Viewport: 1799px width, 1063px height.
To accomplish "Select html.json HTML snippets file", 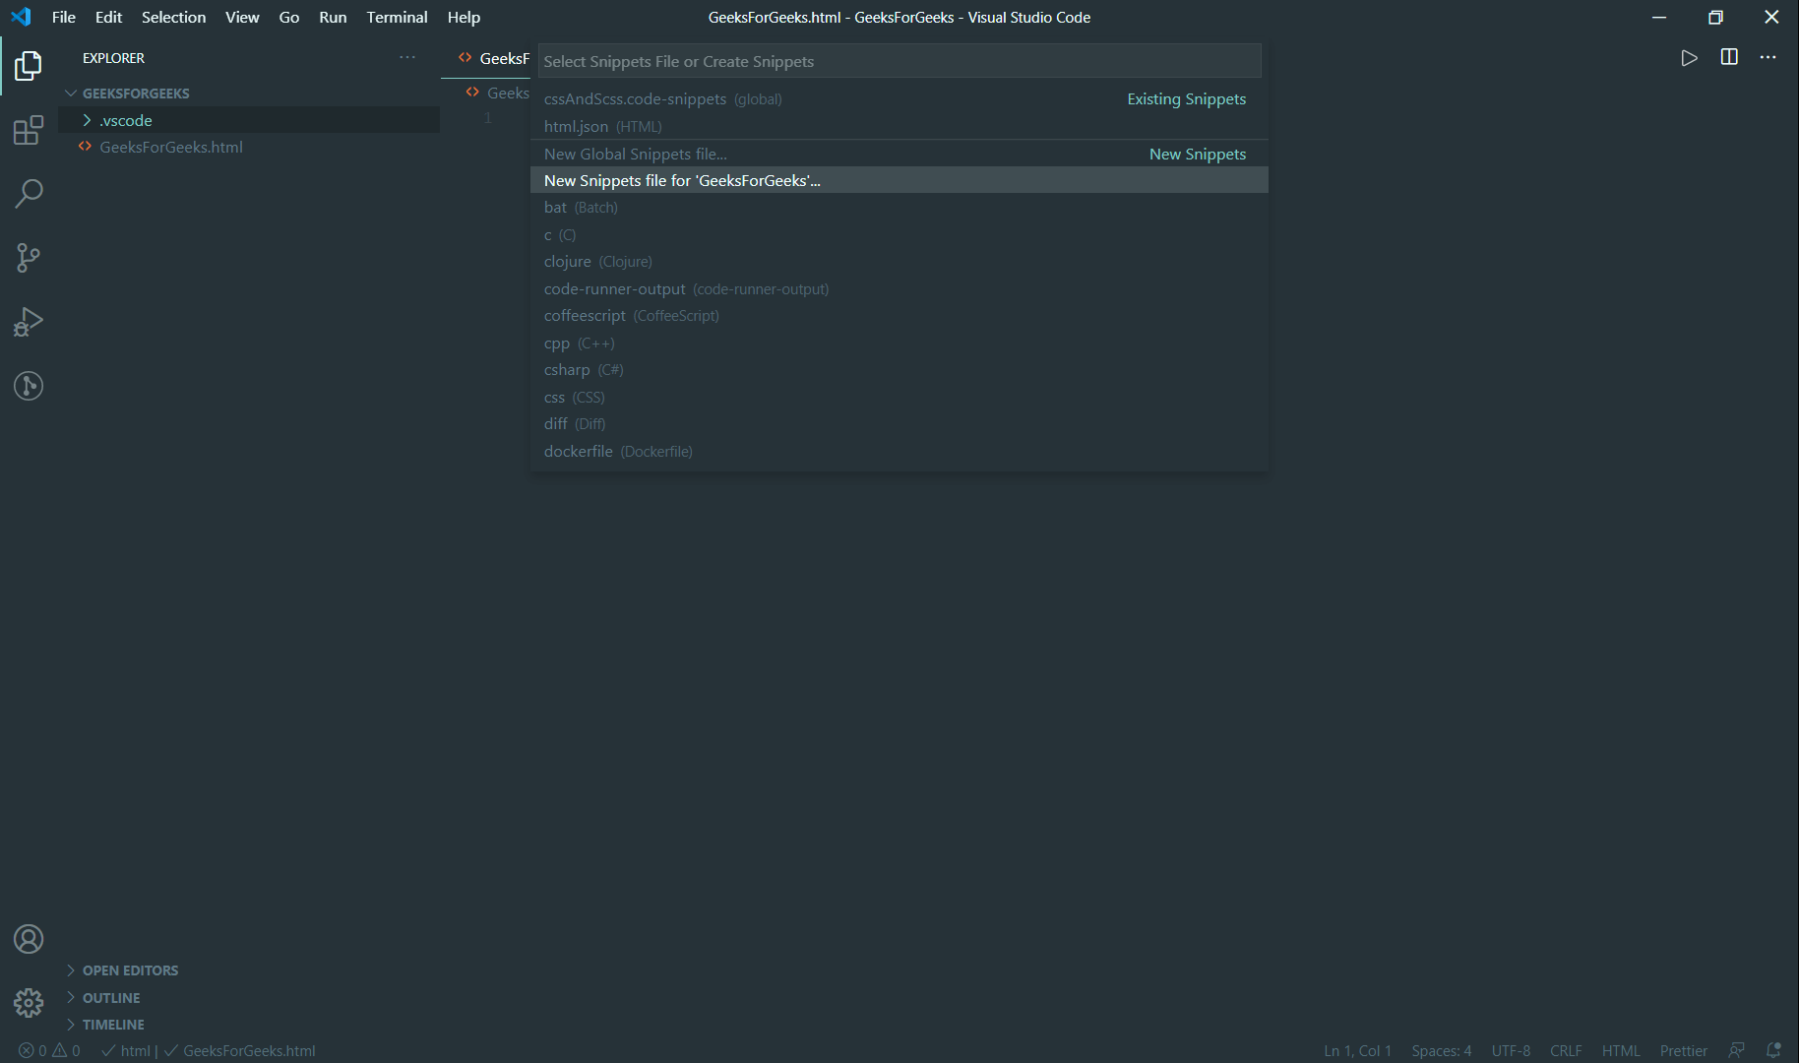I will click(x=899, y=126).
